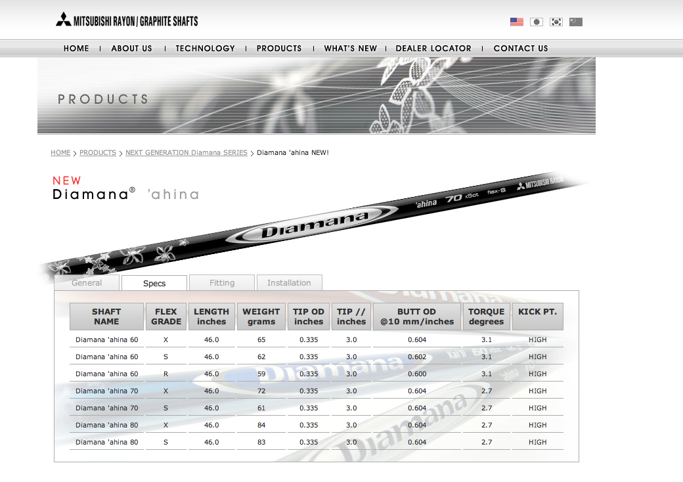
Task: Open the WHAT'S NEW menu item
Action: (x=350, y=49)
